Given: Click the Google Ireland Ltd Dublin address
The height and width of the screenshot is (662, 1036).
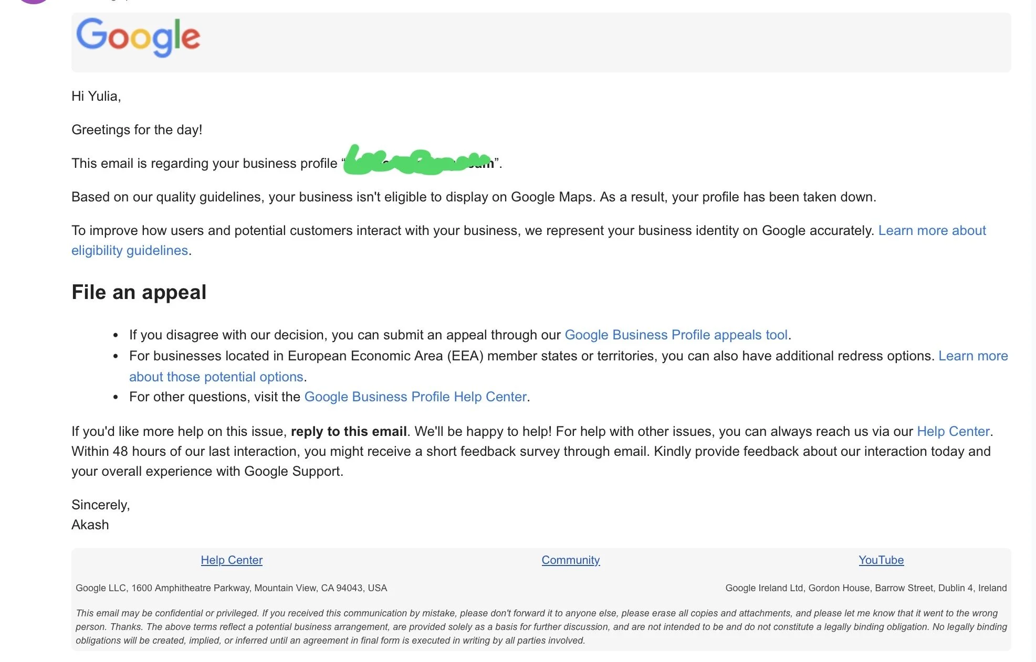Looking at the screenshot, I should [x=865, y=588].
